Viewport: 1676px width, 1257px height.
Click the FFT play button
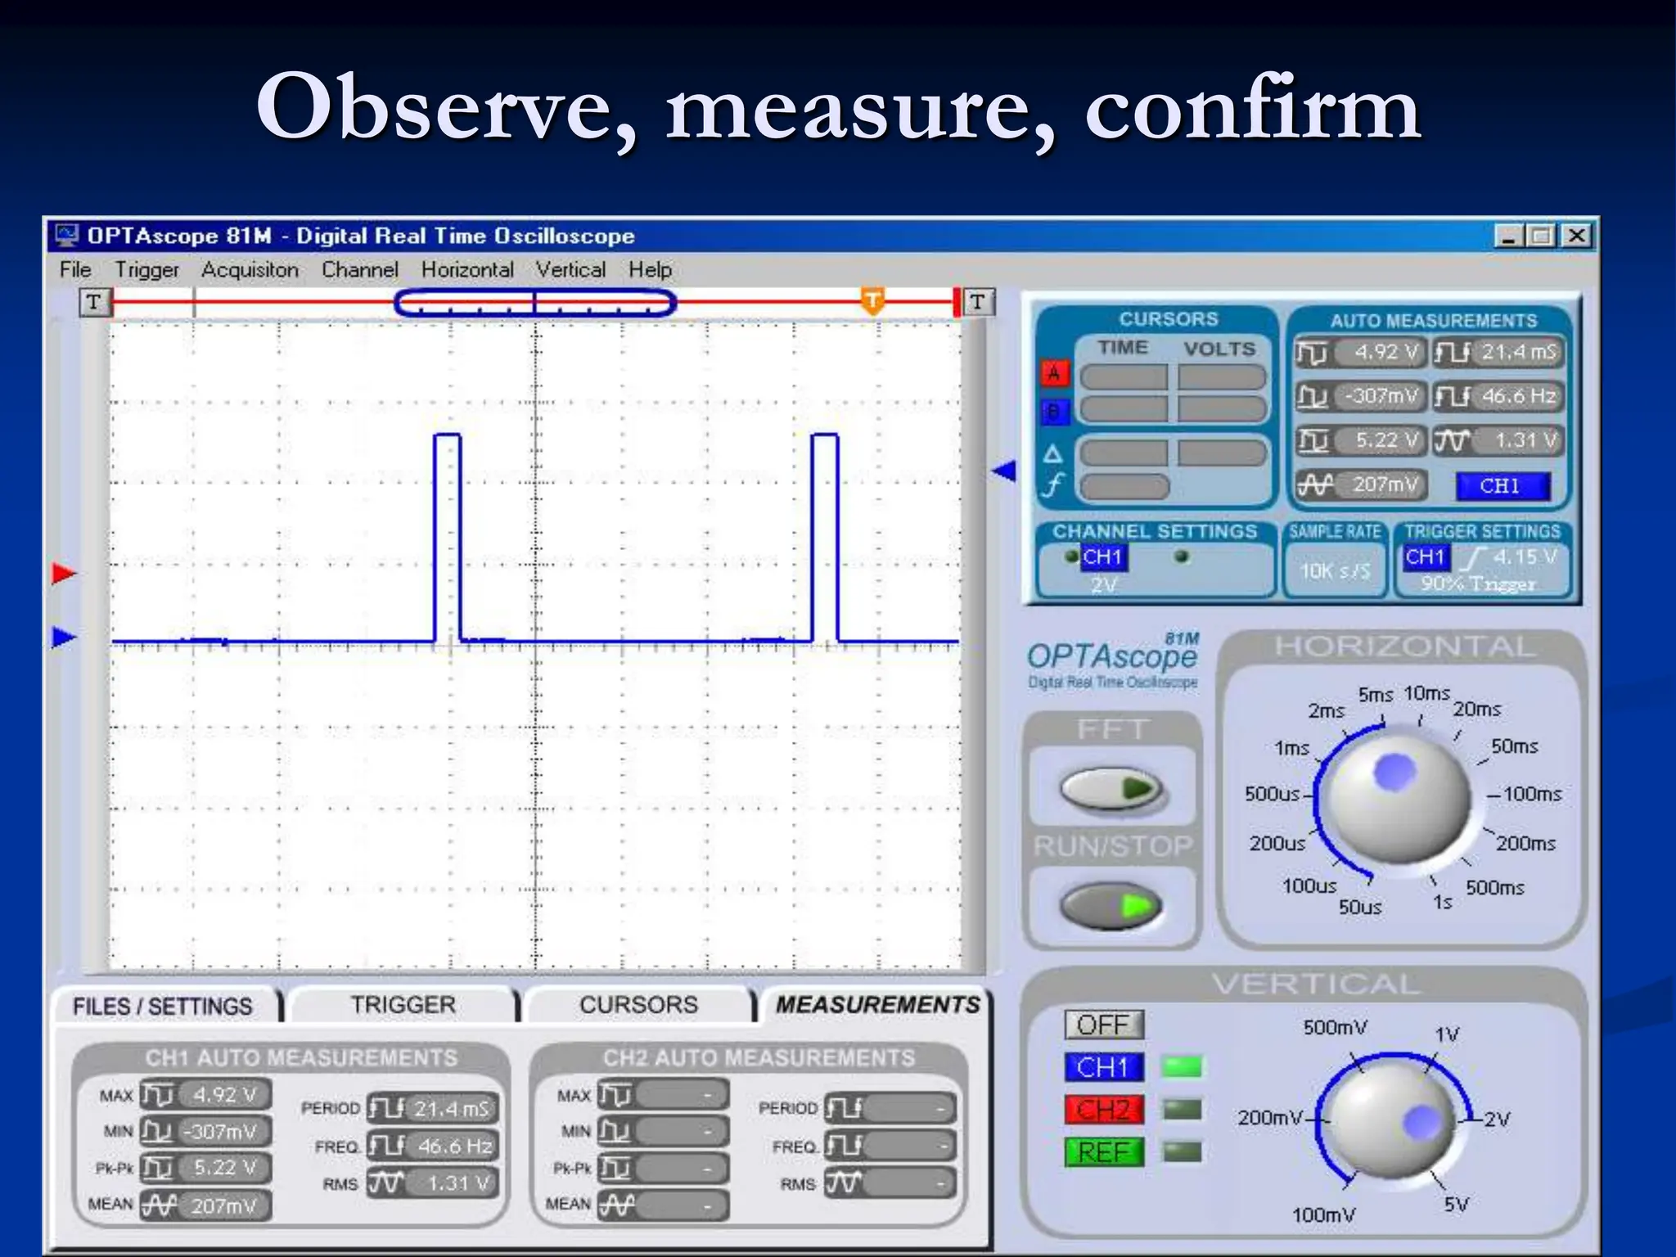1111,789
